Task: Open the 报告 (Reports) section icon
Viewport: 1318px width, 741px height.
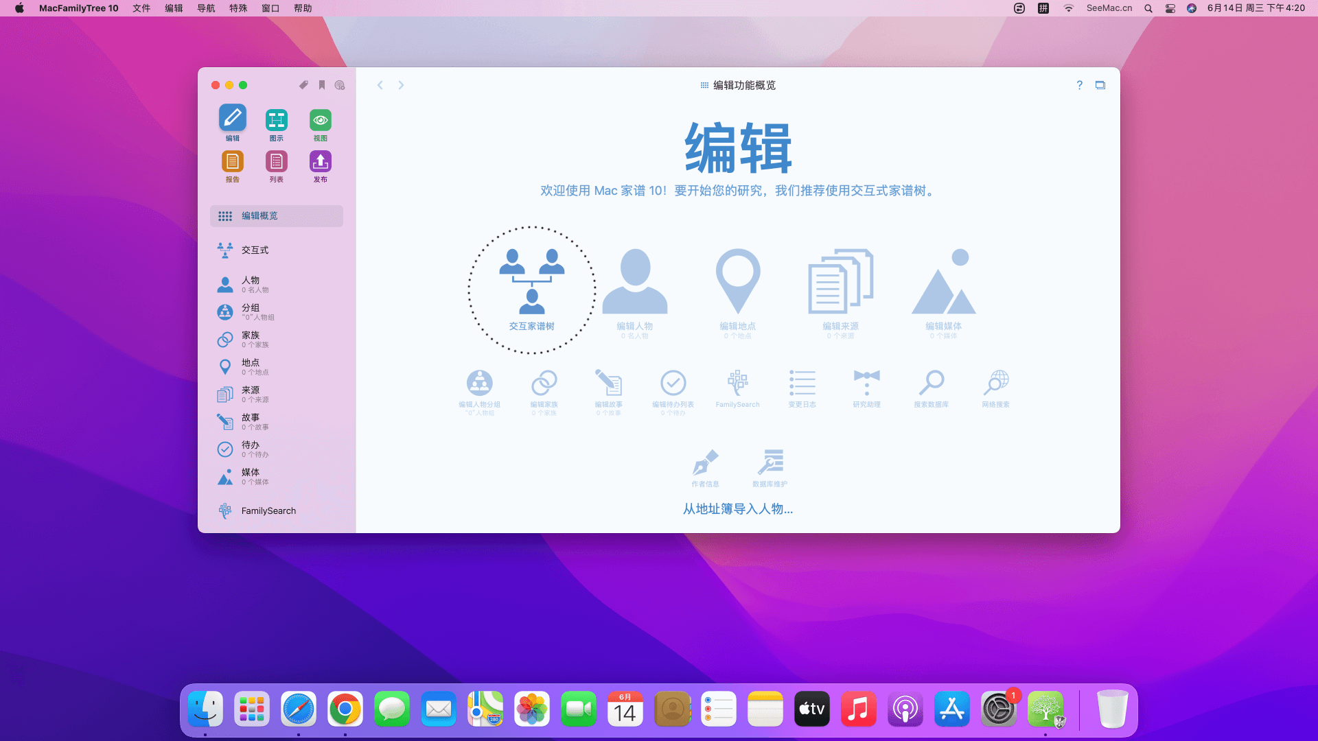Action: click(x=232, y=162)
